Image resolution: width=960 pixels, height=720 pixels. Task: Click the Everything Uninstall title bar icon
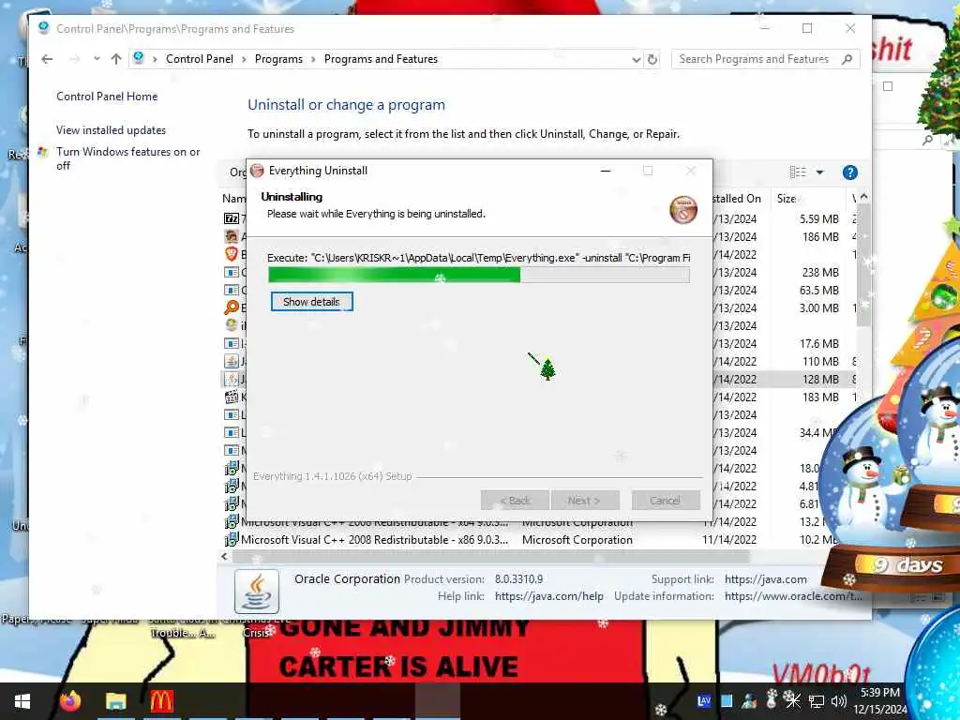click(x=258, y=171)
